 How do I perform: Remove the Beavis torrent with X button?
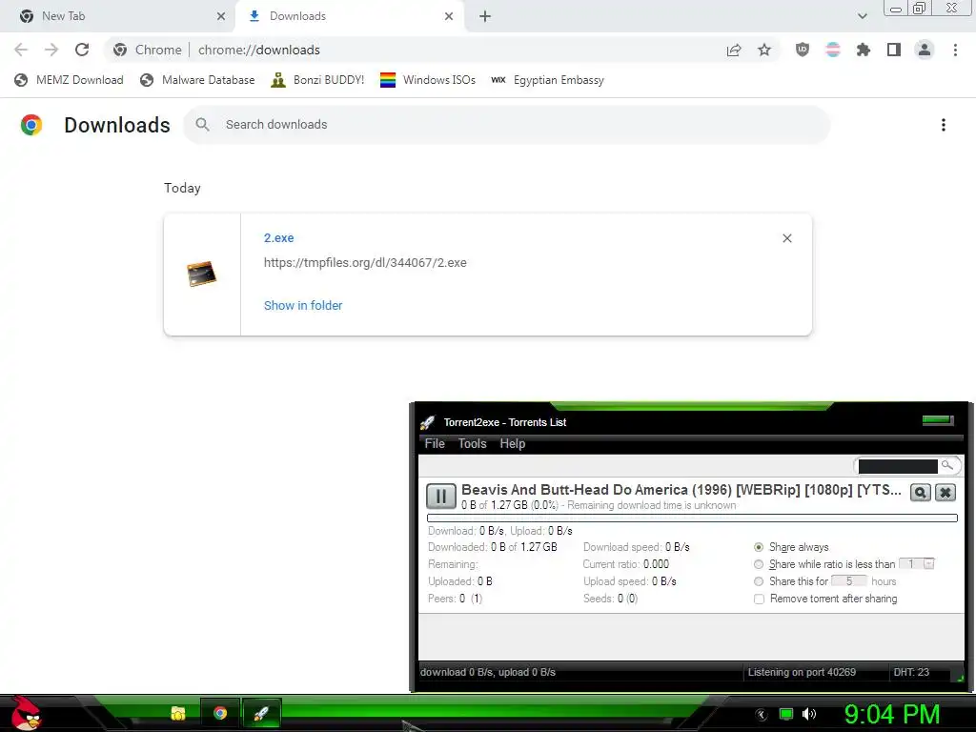[945, 493]
